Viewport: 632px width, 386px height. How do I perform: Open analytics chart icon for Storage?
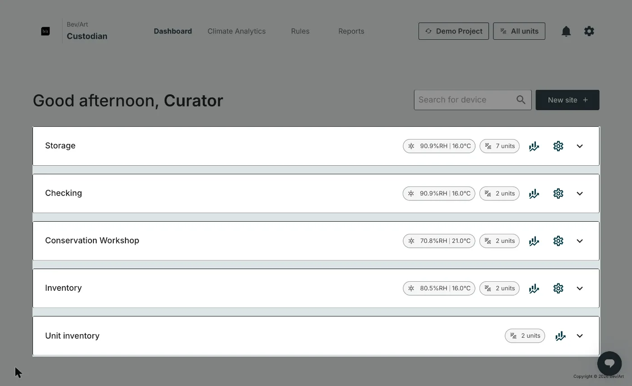pos(534,146)
